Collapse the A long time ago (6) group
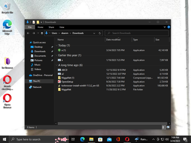The height and width of the screenshot is (143, 191). click(57, 65)
